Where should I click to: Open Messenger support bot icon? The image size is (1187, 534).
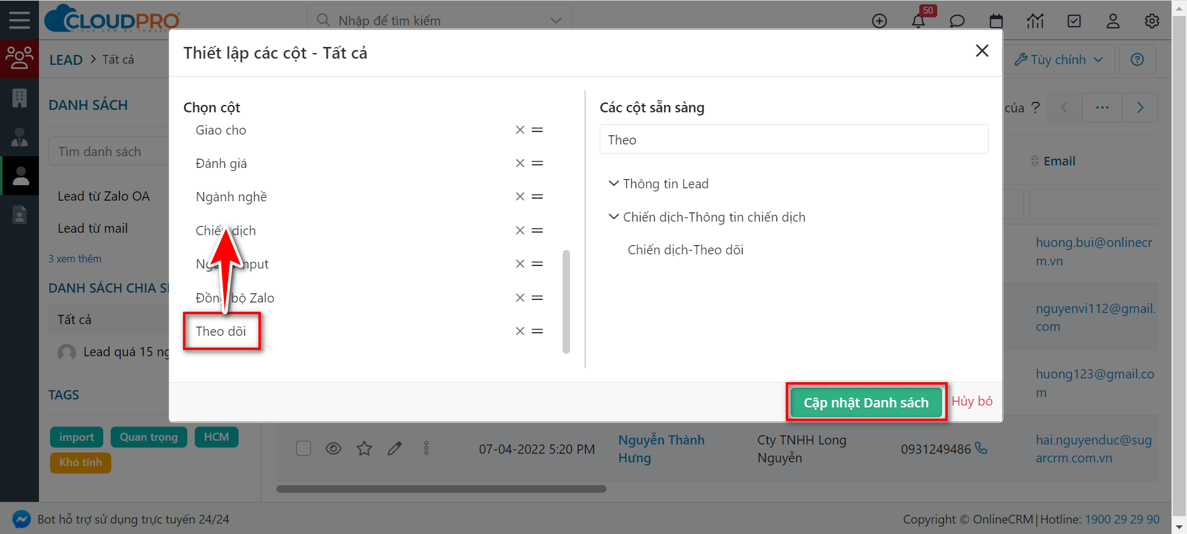[x=21, y=519]
